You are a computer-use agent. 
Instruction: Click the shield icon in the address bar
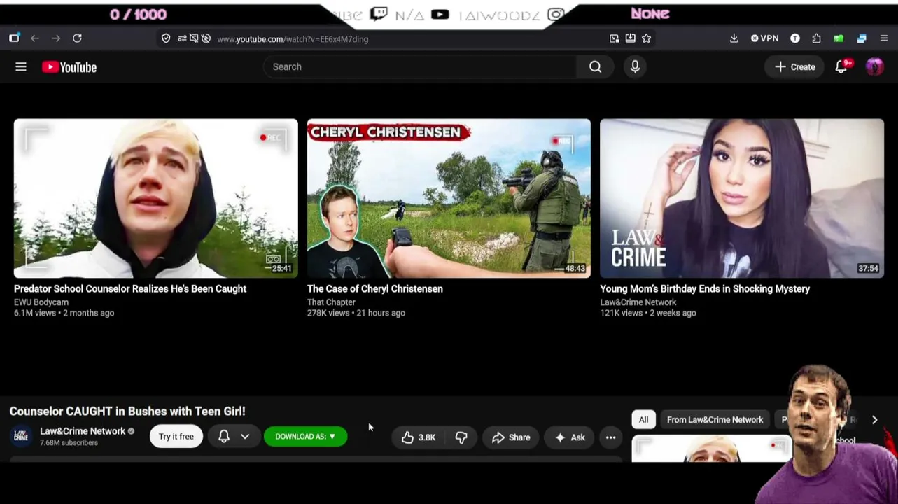[166, 38]
